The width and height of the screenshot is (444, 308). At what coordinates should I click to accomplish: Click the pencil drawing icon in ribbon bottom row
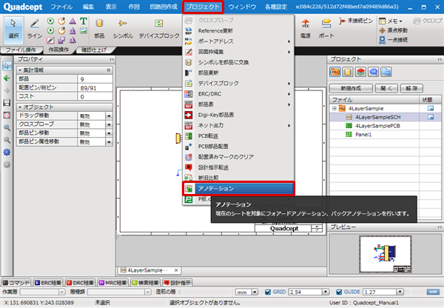pos(50,40)
